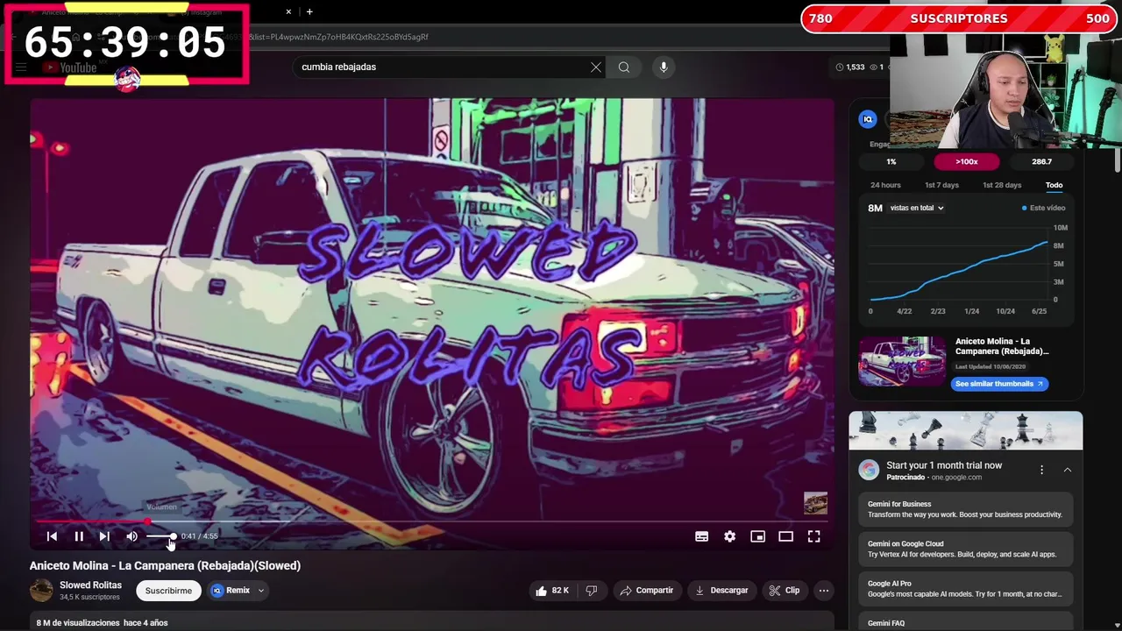
Task: Select the 286.7 stat pill
Action: [x=1041, y=161]
